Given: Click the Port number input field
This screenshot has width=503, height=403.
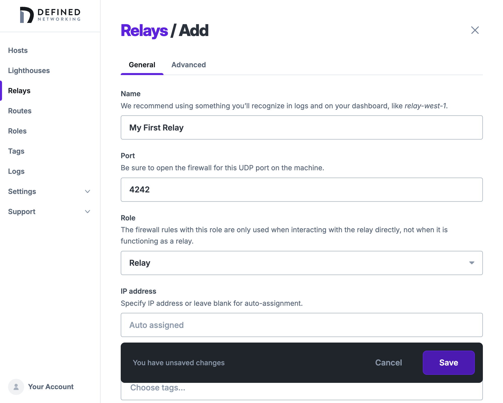Looking at the screenshot, I should click(x=302, y=190).
